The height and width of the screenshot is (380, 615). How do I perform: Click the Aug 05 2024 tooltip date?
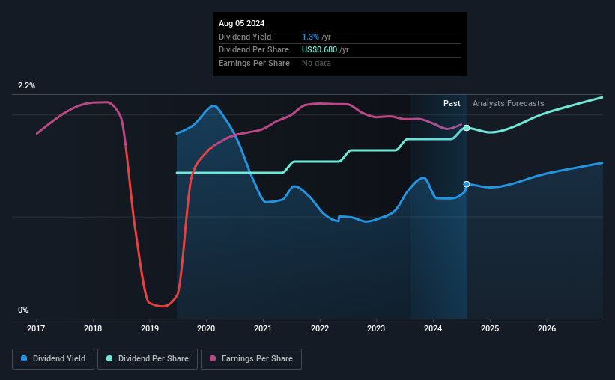(242, 23)
